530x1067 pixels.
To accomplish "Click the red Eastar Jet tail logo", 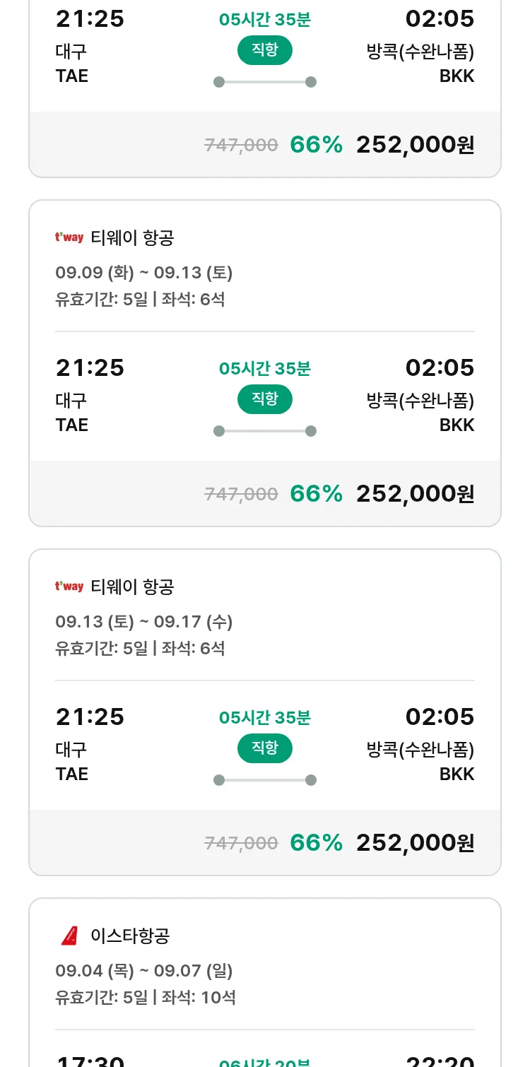I will [x=69, y=936].
